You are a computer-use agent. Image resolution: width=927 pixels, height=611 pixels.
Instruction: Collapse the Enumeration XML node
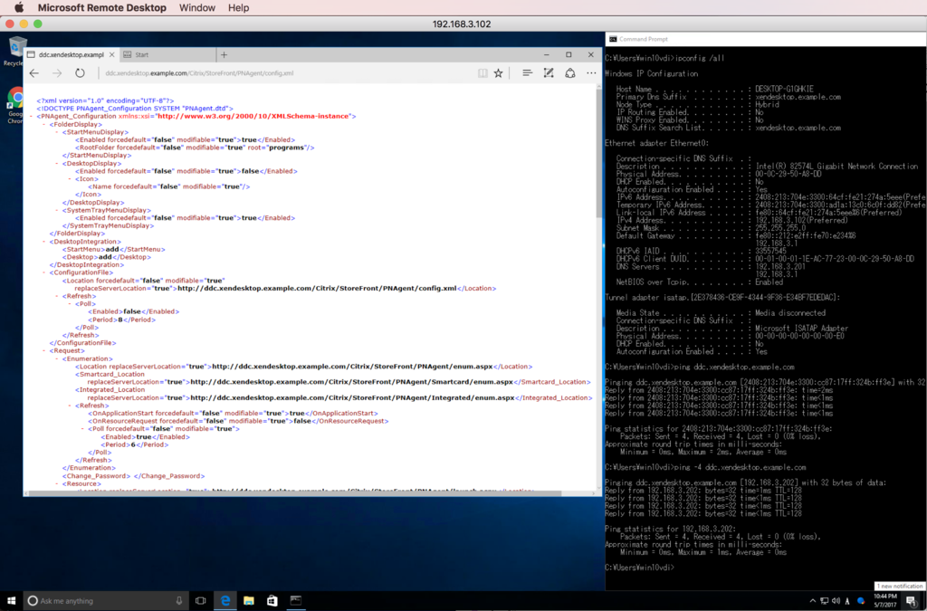click(57, 358)
